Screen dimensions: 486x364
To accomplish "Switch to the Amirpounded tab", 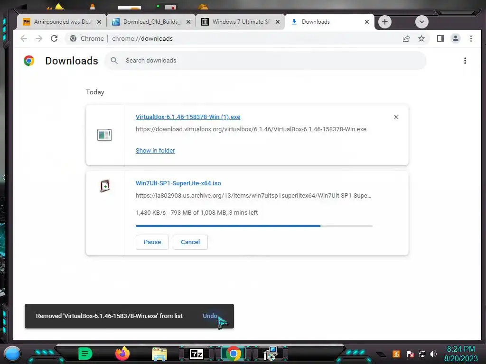I will 62,22.
